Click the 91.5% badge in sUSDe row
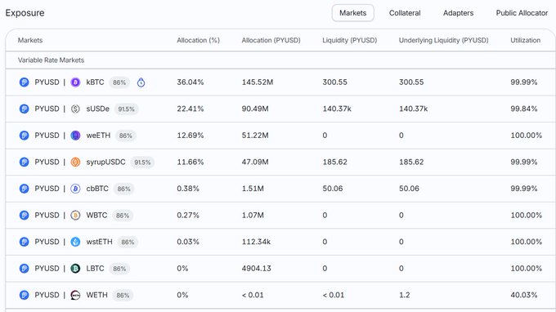The image size is (556, 312). (126, 109)
